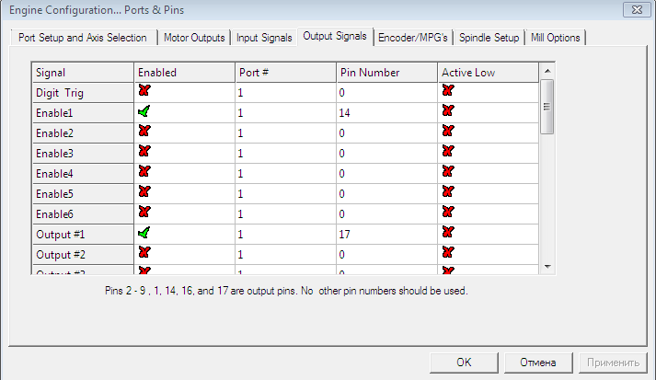Enable the Output #2 signal
656x380 pixels.
coord(144,253)
